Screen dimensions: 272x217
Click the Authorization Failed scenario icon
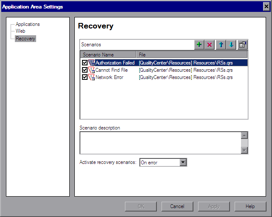click(x=91, y=63)
